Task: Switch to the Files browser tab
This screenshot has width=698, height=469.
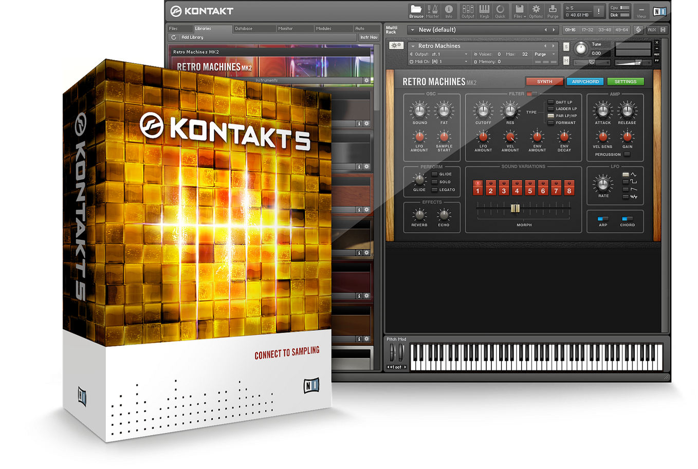Action: point(179,29)
